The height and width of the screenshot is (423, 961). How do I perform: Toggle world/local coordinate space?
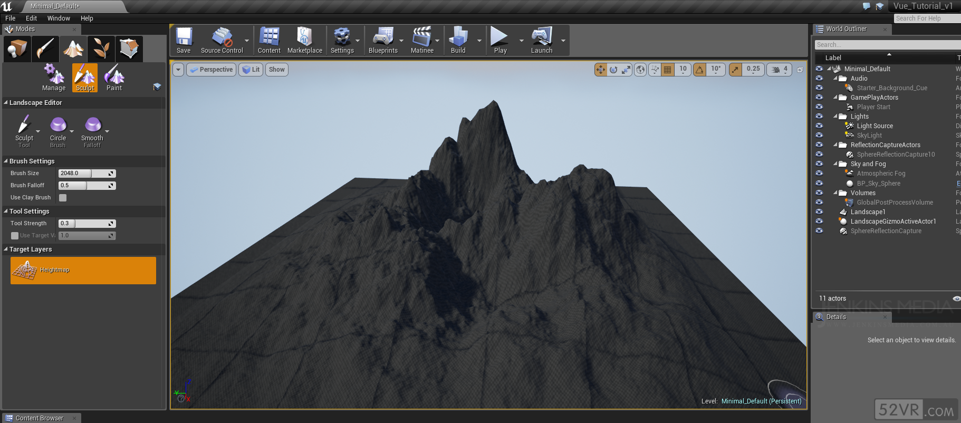pos(640,70)
